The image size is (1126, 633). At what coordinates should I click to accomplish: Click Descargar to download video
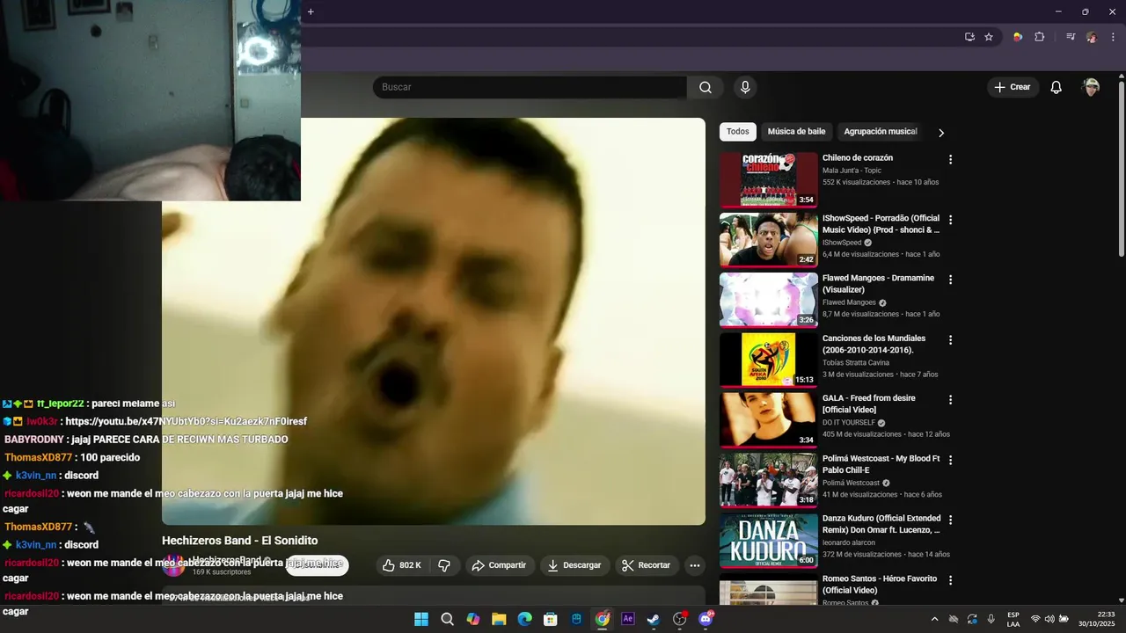(574, 565)
